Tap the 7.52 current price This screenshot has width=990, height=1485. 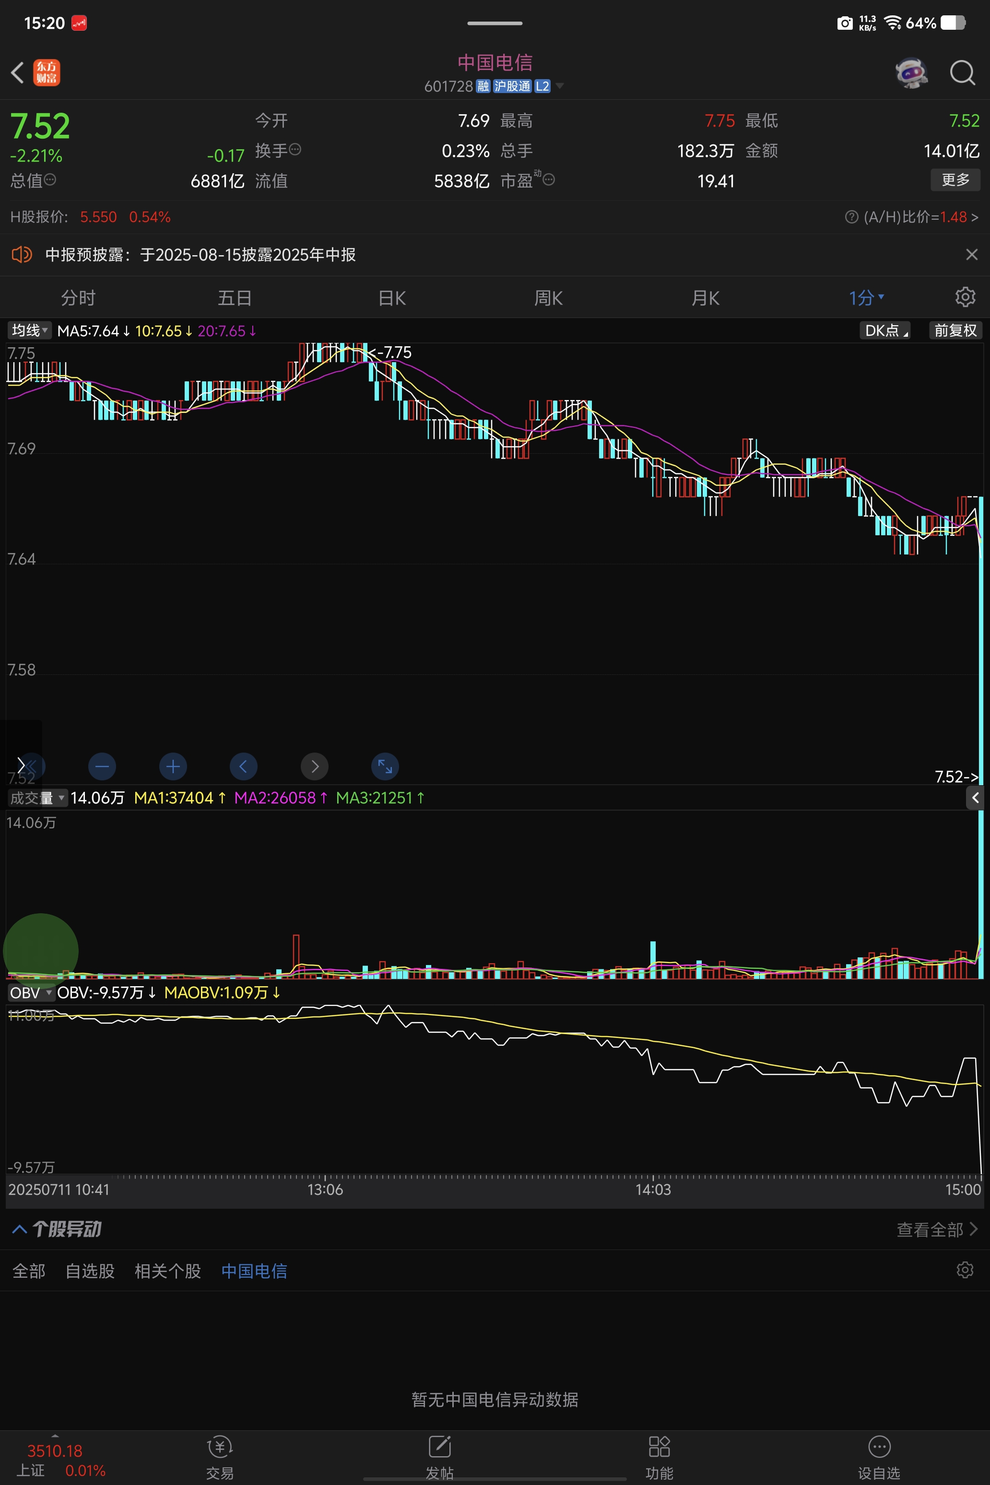tap(40, 126)
